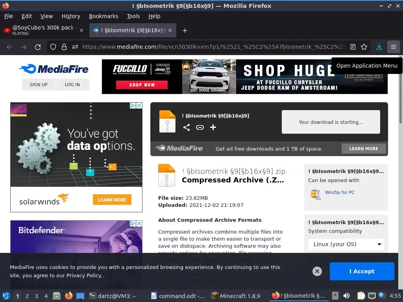Open the View menu
The image size is (403, 302).
tap(46, 16)
